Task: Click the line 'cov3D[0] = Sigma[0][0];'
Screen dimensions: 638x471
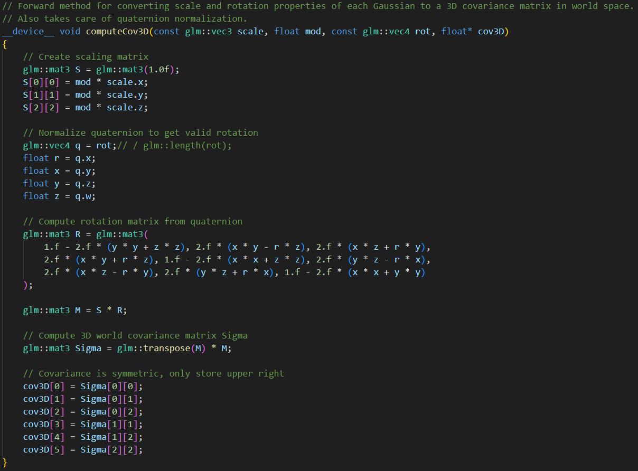Action: pos(83,386)
